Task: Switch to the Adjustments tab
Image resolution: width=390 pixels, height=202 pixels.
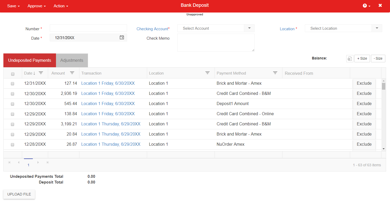Action: (x=72, y=60)
